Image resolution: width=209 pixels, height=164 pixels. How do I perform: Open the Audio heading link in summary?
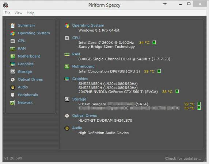77,128
